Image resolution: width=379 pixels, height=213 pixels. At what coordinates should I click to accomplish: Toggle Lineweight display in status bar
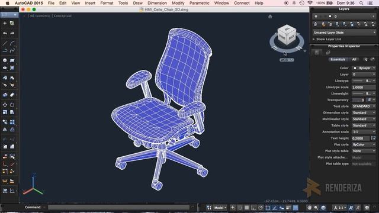pos(288,208)
